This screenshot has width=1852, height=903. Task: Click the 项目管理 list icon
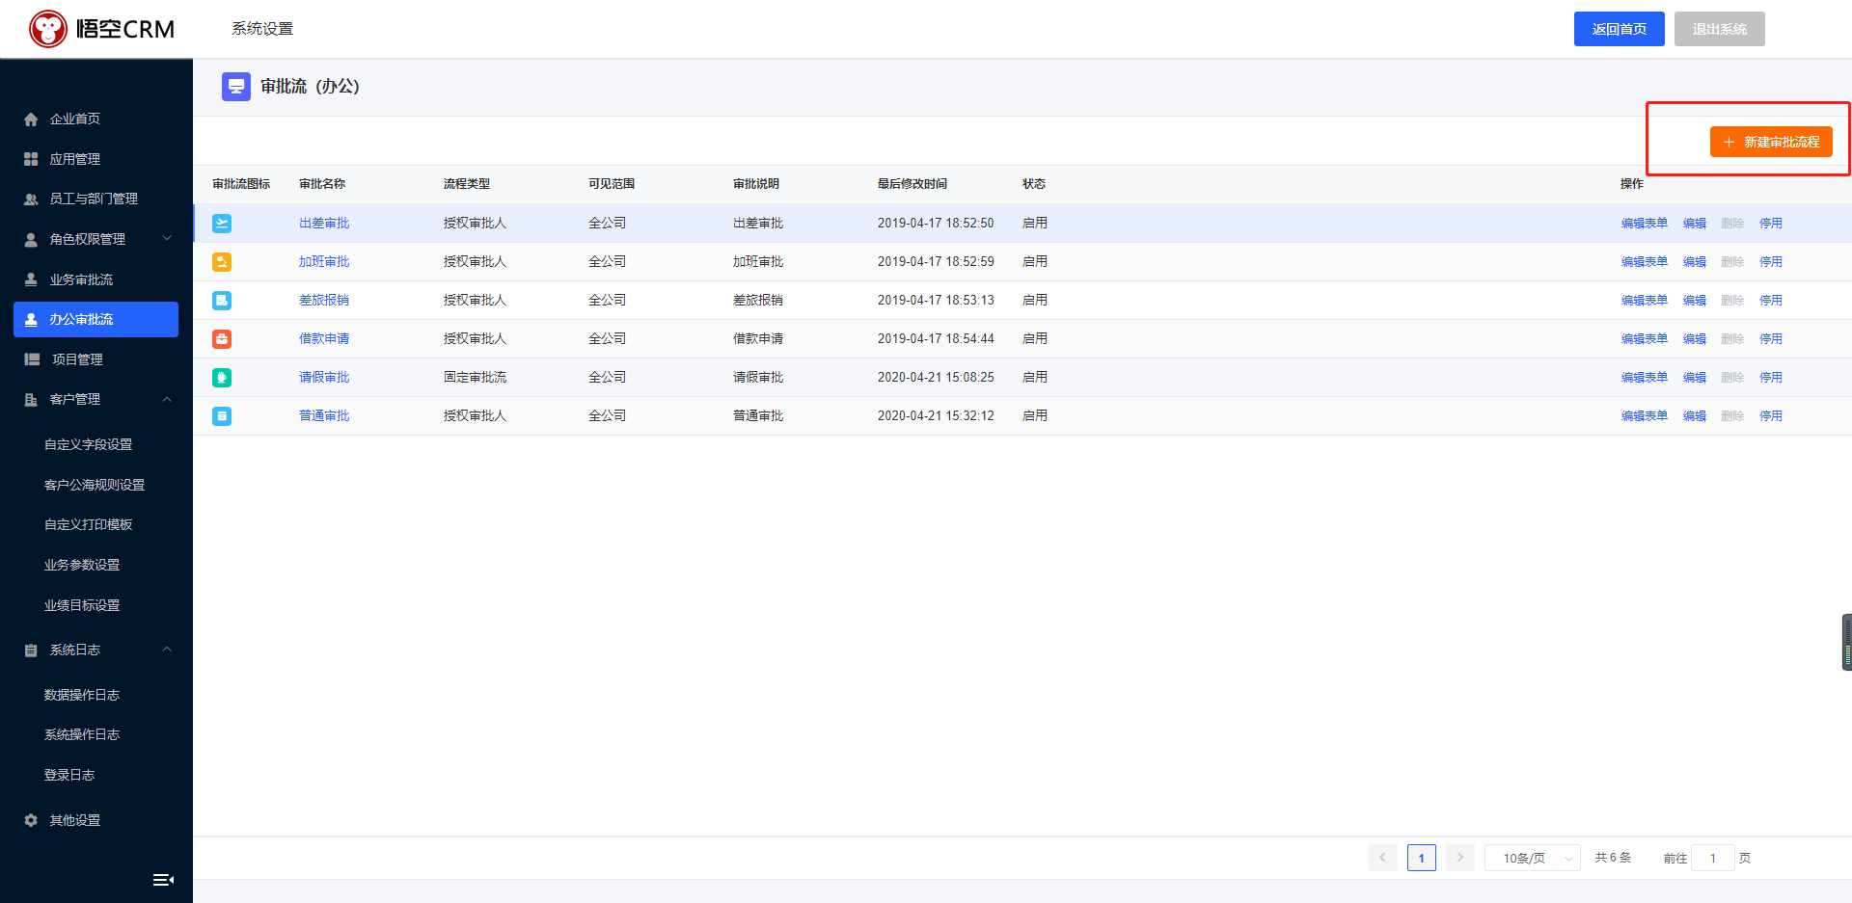click(x=32, y=359)
